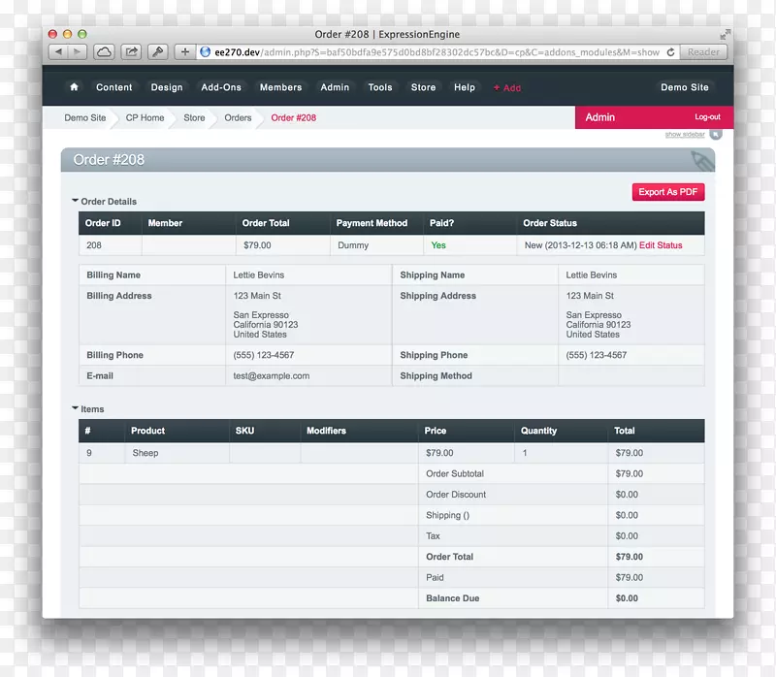The image size is (776, 677).
Task: Show the sidebar via show sidebar link
Action: click(685, 135)
